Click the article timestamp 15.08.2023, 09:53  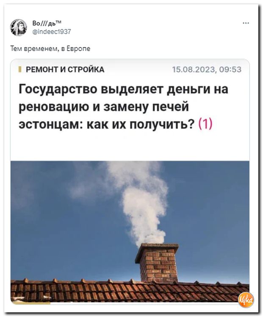[x=207, y=70]
